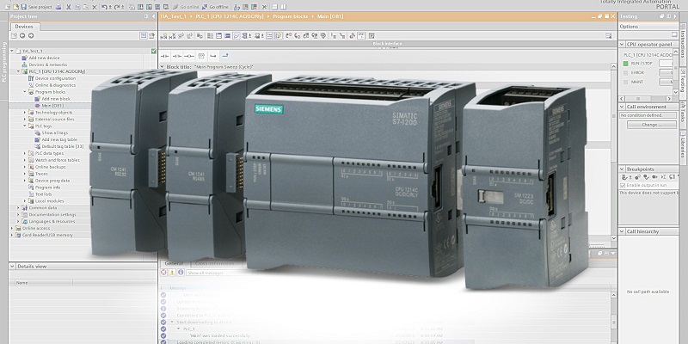Screen dimensions: 688x344
Task: Click the Go online button
Action: click(186, 7)
